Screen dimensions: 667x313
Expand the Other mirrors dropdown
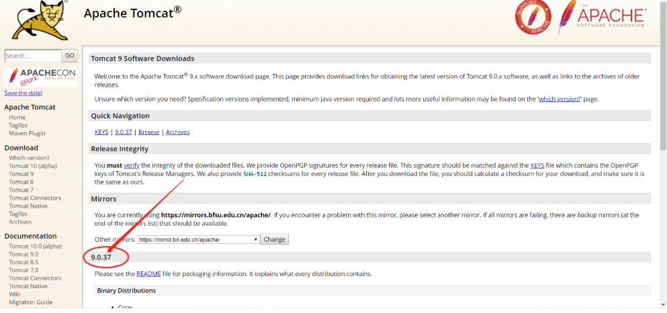(x=199, y=239)
